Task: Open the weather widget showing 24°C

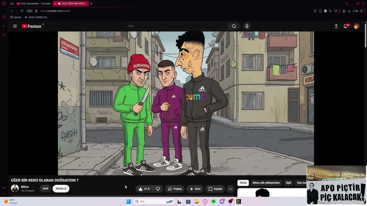Action: [11, 201]
